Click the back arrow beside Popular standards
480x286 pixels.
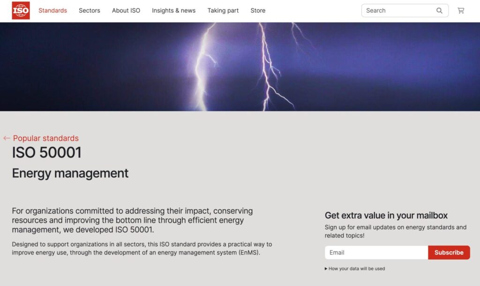pyautogui.click(x=7, y=138)
